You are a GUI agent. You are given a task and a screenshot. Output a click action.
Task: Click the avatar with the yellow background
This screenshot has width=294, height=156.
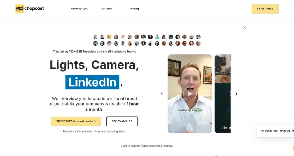109,37
